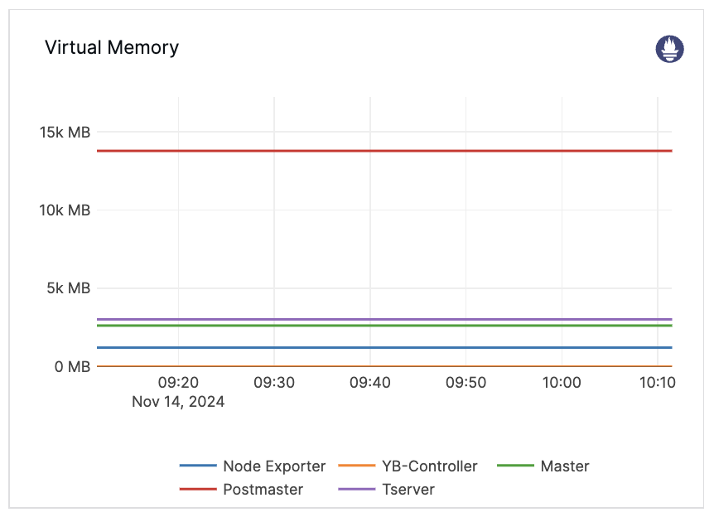
Task: Click the orange YB-Controller legend swatch
Action: coord(356,466)
